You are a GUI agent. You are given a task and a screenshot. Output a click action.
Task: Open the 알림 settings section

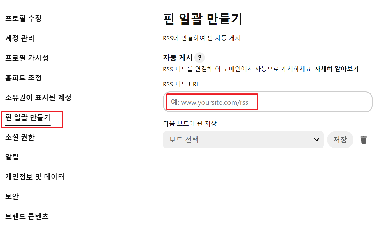pos(11,157)
